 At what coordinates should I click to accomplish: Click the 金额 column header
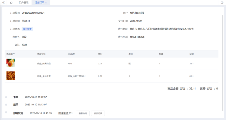[x=191, y=54]
